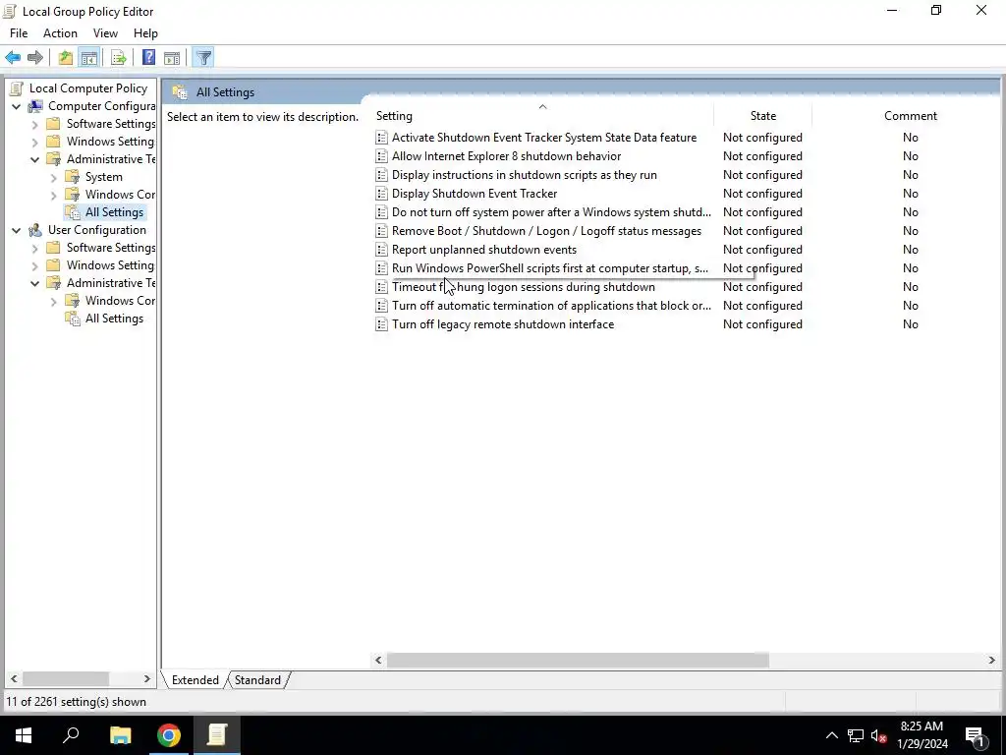Click the policy icon beside Display Shutdown Event Tracker
Screen dimensions: 1006x755
click(382, 194)
